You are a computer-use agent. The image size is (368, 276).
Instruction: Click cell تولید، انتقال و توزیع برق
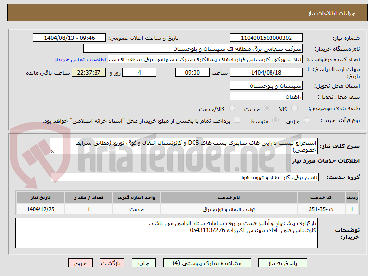tap(229, 209)
